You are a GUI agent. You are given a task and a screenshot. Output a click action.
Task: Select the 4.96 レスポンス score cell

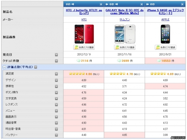[x=84, y=105]
